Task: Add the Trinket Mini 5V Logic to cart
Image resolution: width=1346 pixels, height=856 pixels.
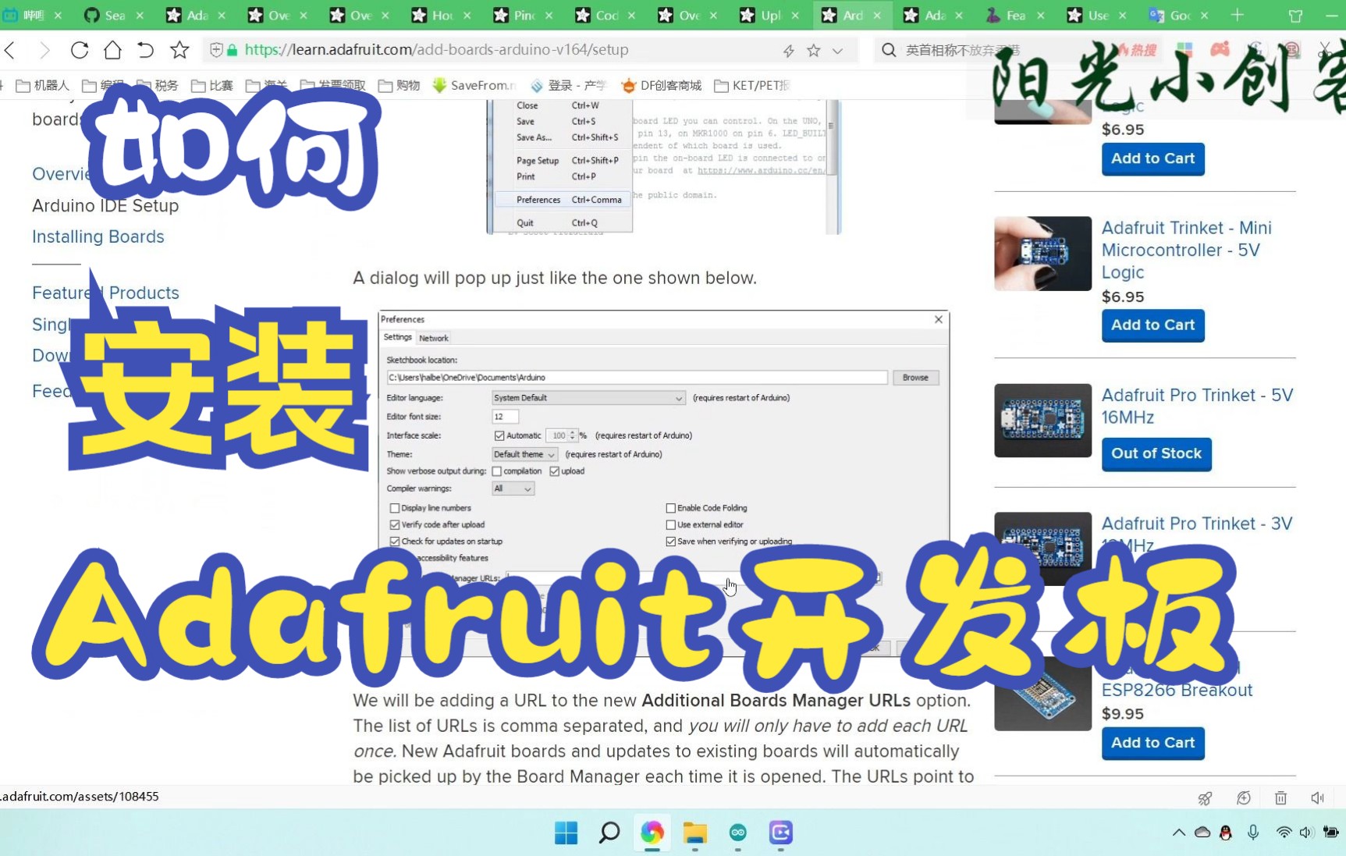Action: pos(1152,325)
